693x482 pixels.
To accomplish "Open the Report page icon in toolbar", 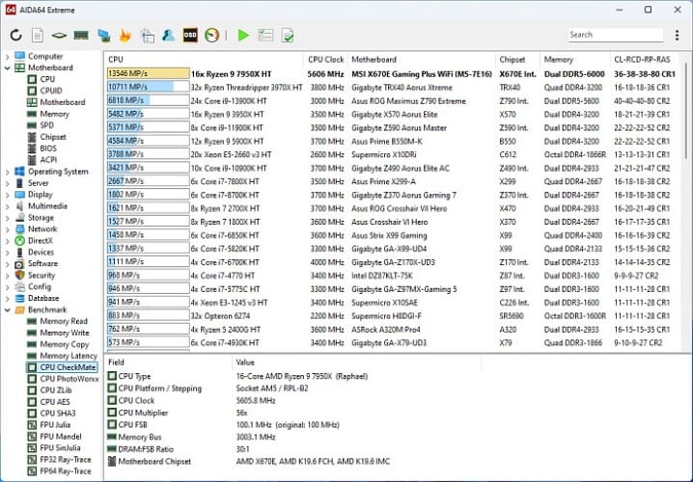I will [37, 36].
